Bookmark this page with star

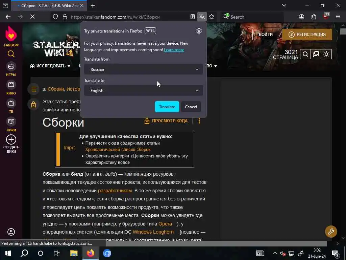click(212, 17)
